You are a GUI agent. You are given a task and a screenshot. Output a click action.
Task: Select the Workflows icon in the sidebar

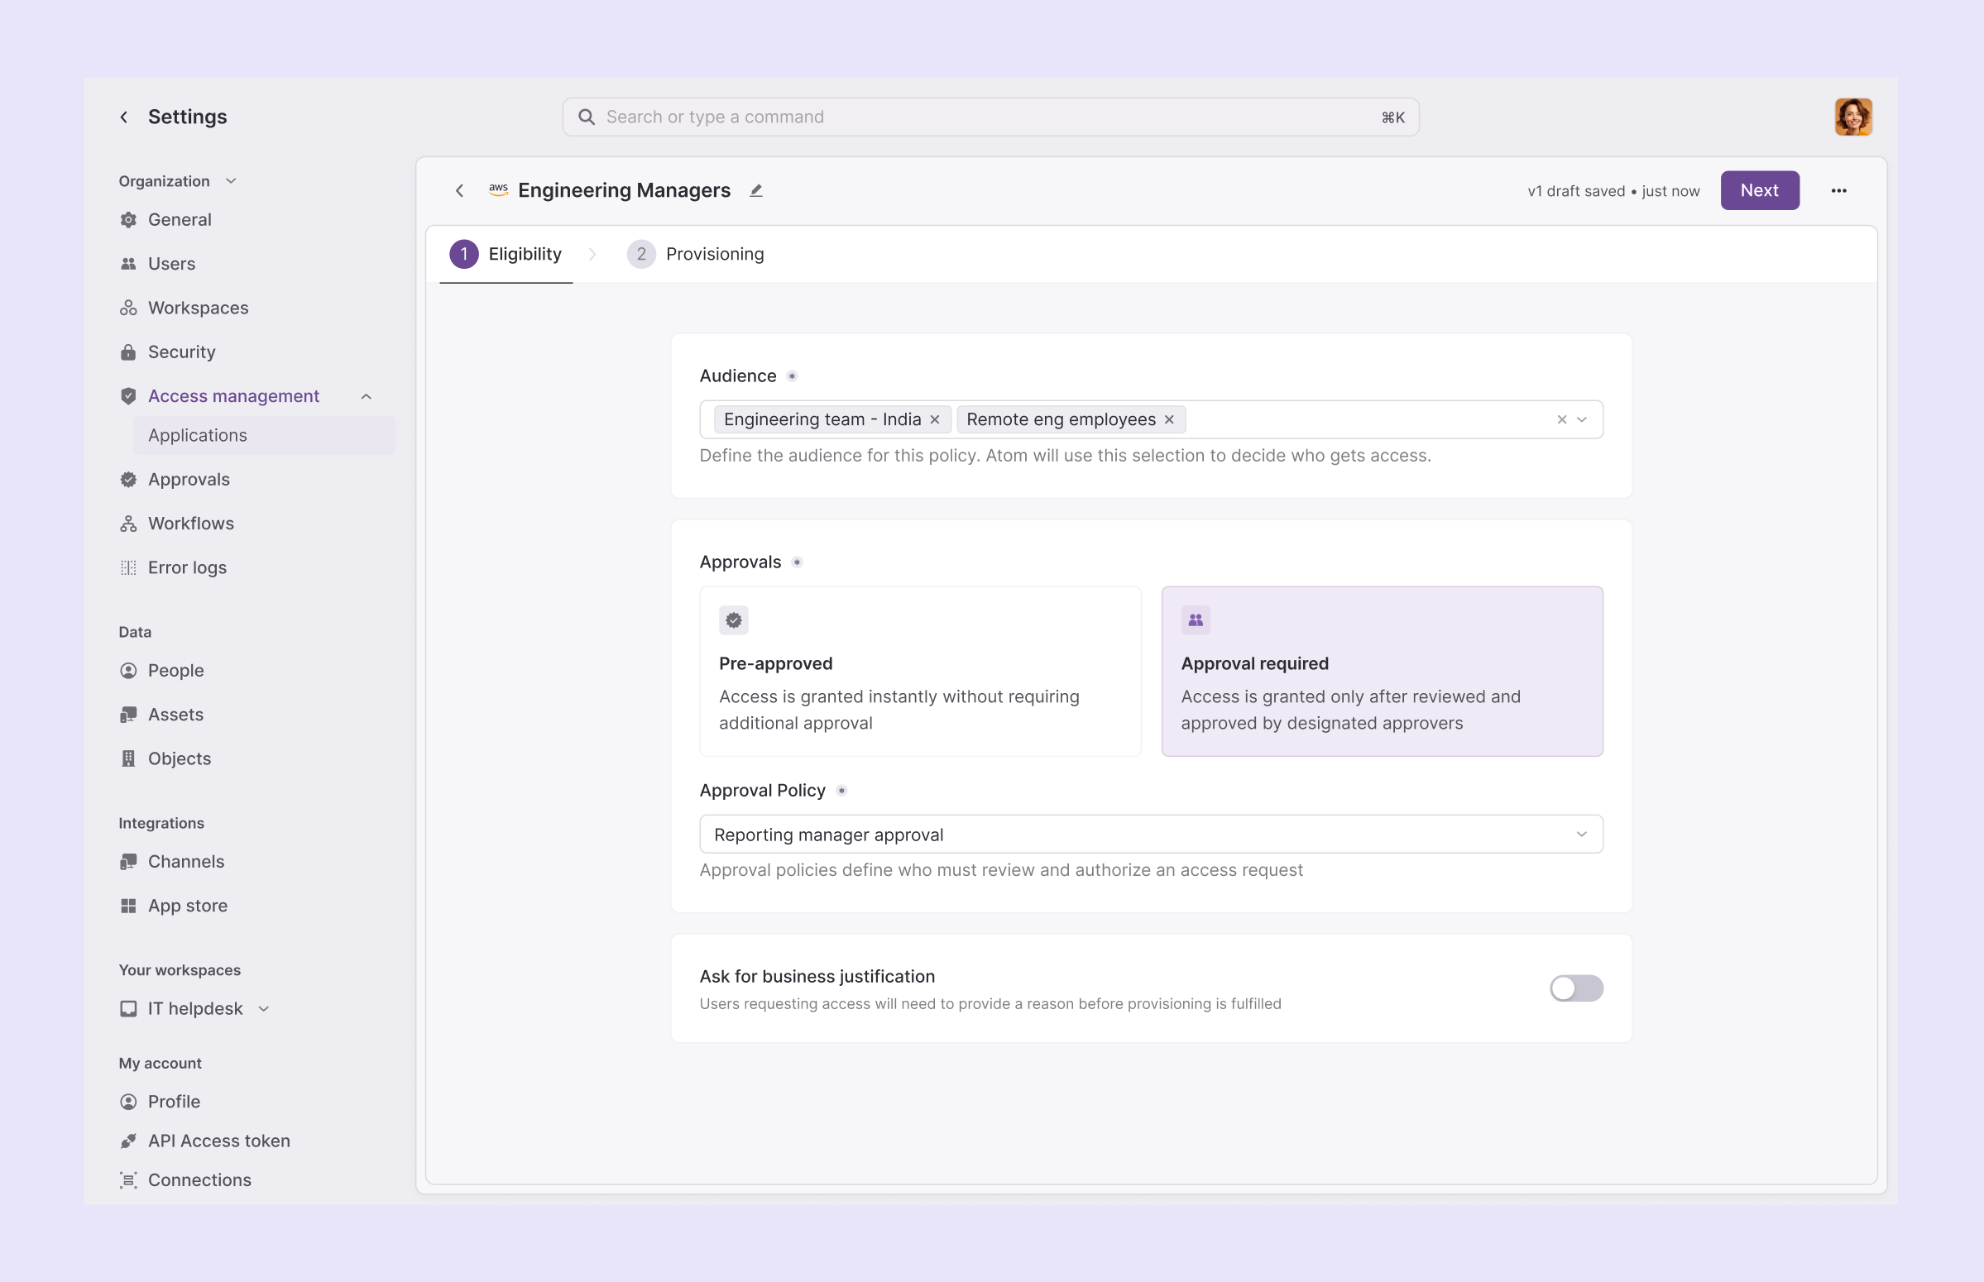tap(129, 523)
